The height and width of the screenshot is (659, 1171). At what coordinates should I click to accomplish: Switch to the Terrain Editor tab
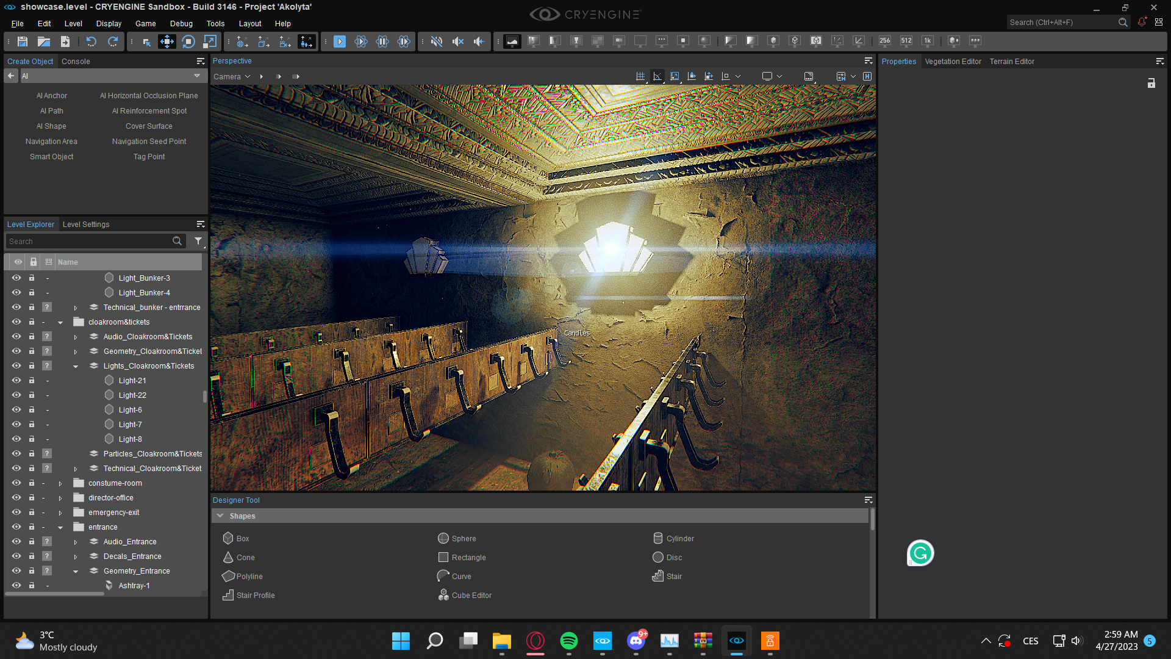coord(1011,61)
